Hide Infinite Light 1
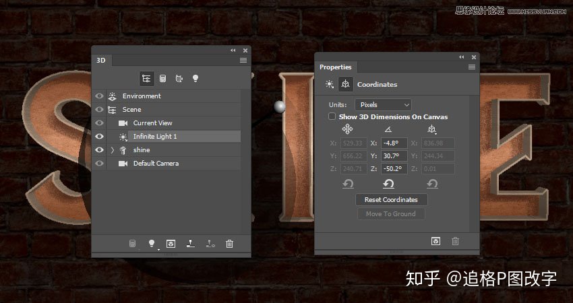573x303 pixels. (x=99, y=137)
